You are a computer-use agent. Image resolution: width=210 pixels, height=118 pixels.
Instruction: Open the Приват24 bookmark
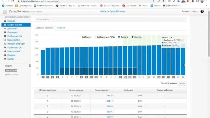tap(66, 6)
